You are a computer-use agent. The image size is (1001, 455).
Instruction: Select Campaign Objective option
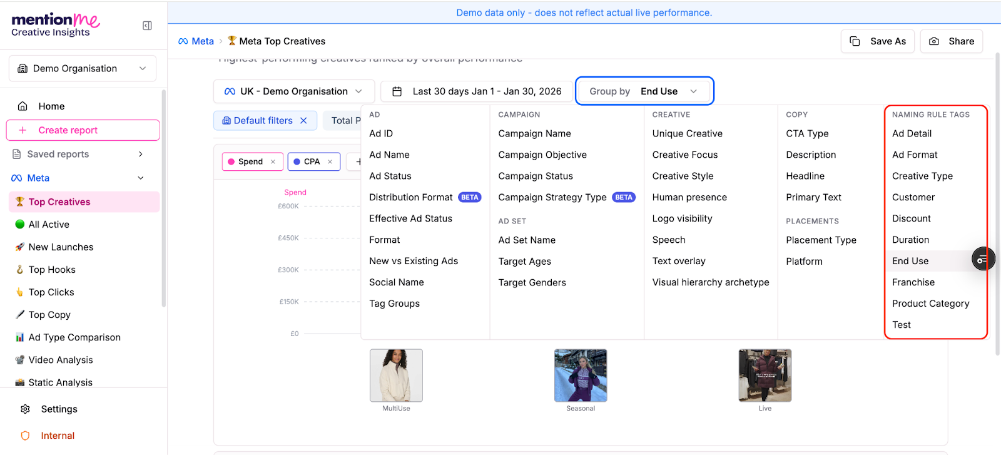(x=542, y=155)
